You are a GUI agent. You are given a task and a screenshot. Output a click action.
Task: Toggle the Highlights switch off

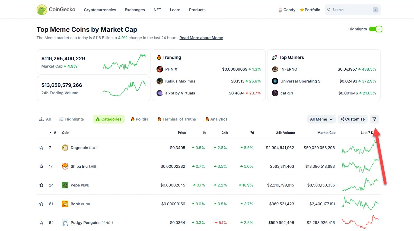tap(375, 29)
